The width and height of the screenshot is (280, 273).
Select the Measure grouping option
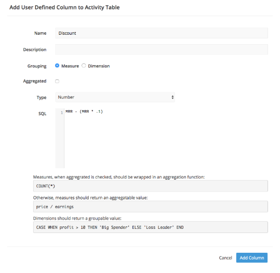tap(57, 66)
